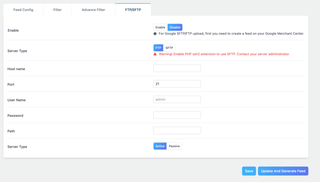Viewport: 320px width, 182px height.
Task: Select the Enable toggle option
Action: pos(160,27)
